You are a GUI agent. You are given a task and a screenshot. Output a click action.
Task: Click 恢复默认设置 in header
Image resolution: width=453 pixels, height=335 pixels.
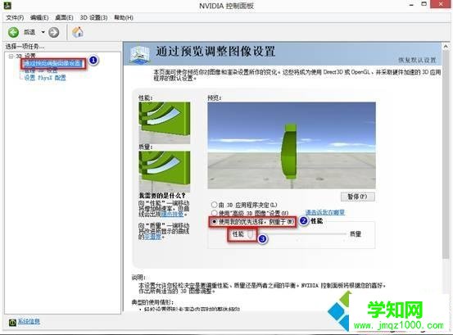[x=417, y=60]
